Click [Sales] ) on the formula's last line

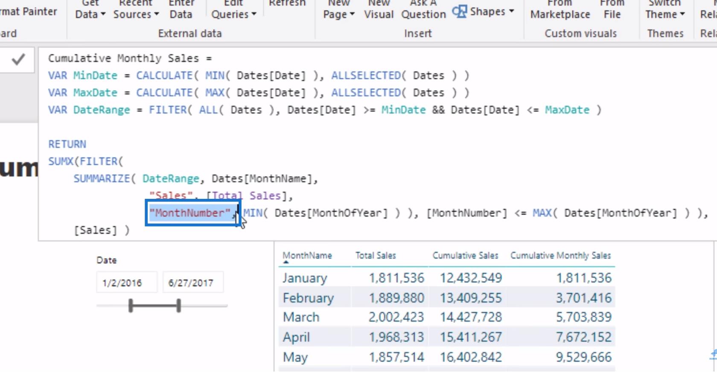point(102,230)
